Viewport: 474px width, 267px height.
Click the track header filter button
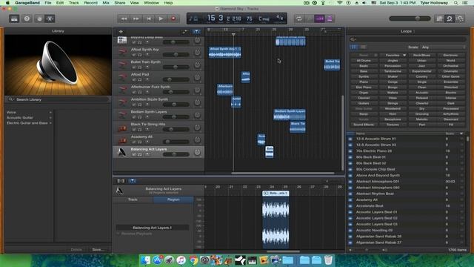click(196, 31)
